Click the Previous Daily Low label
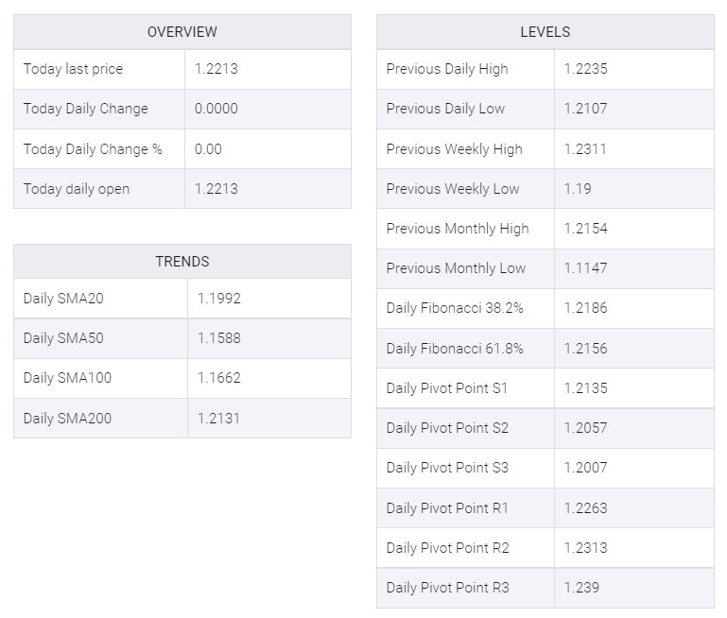This screenshot has height=618, width=727. pyautogui.click(x=445, y=109)
